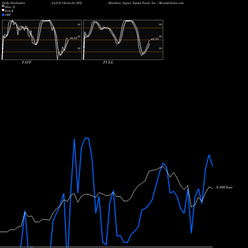Click the Slow D legend swatch

[3, 6]
